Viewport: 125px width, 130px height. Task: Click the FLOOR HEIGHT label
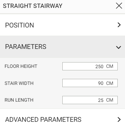[x=21, y=66]
